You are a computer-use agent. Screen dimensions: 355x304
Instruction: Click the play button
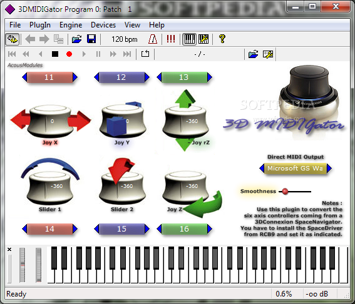pos(84,54)
